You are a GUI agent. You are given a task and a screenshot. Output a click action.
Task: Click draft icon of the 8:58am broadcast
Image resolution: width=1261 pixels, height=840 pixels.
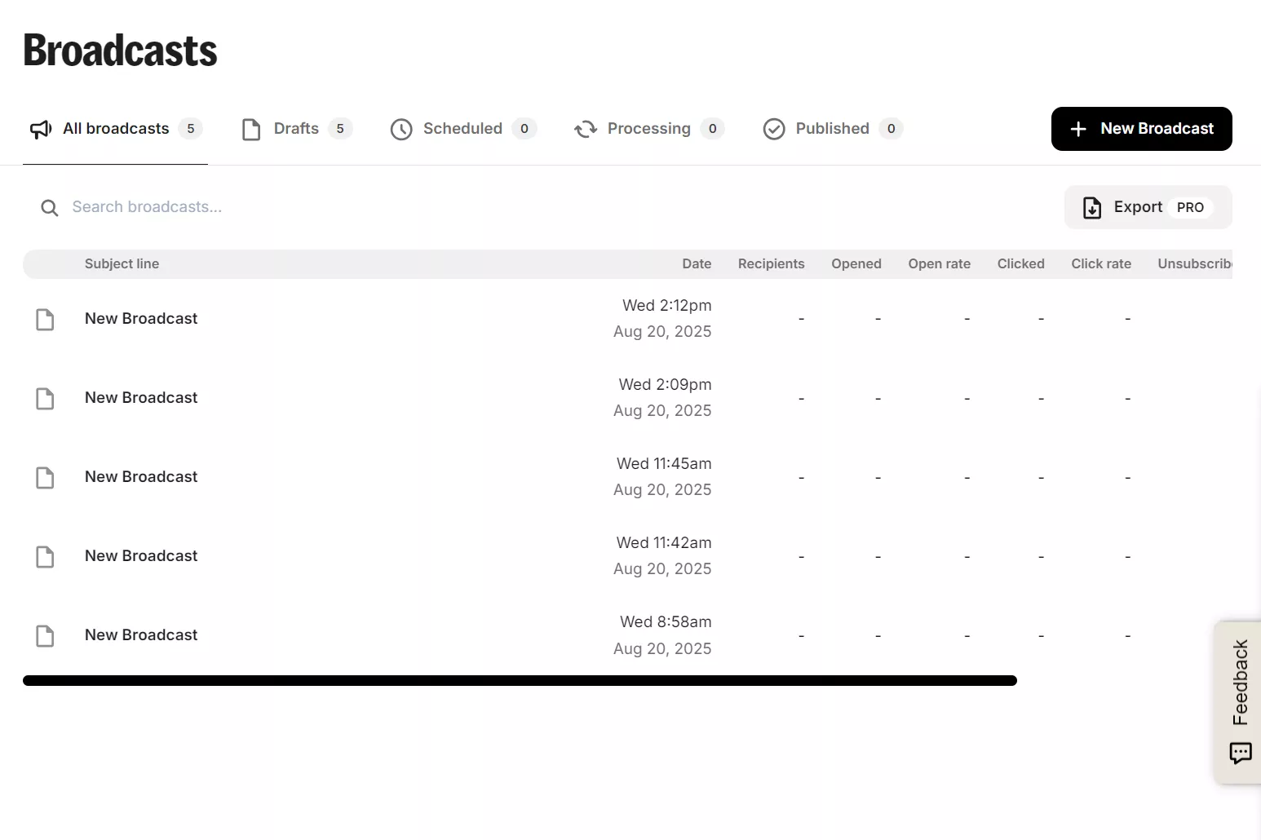pos(45,636)
